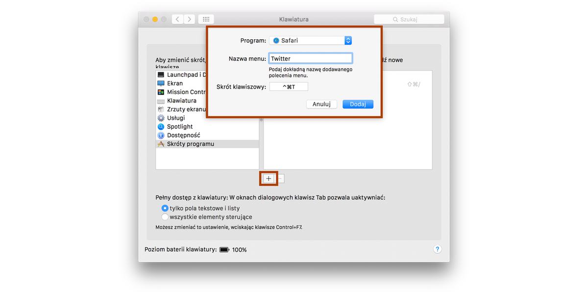The height and width of the screenshot is (294, 588).
Task: Choose the Mission Control icon
Action: (x=161, y=92)
